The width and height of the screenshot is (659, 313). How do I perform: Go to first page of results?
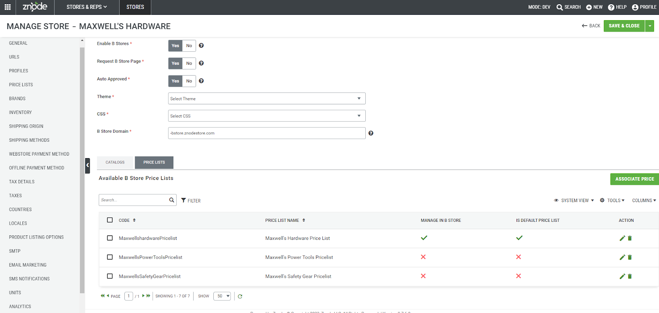103,296
